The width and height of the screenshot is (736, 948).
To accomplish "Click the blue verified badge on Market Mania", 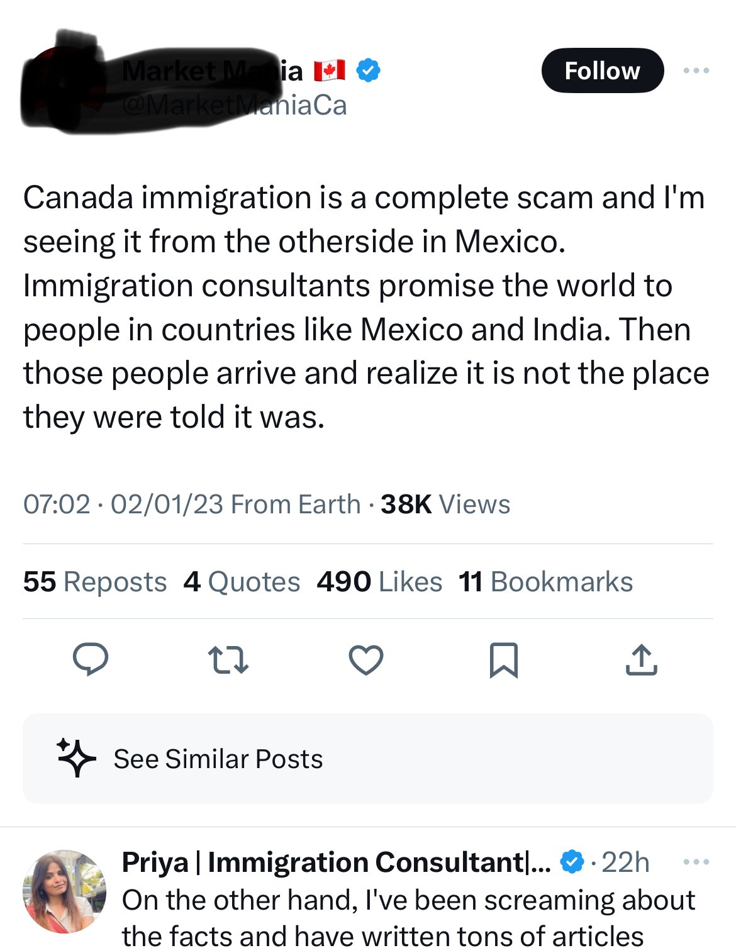I will point(368,70).
